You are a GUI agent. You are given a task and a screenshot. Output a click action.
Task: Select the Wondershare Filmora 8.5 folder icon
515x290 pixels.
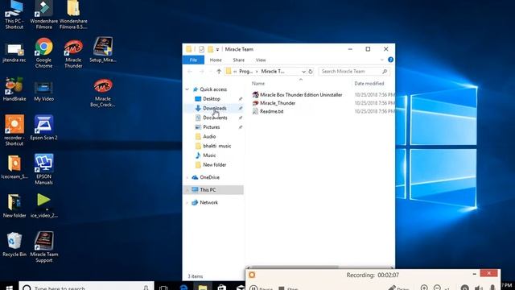73,14
